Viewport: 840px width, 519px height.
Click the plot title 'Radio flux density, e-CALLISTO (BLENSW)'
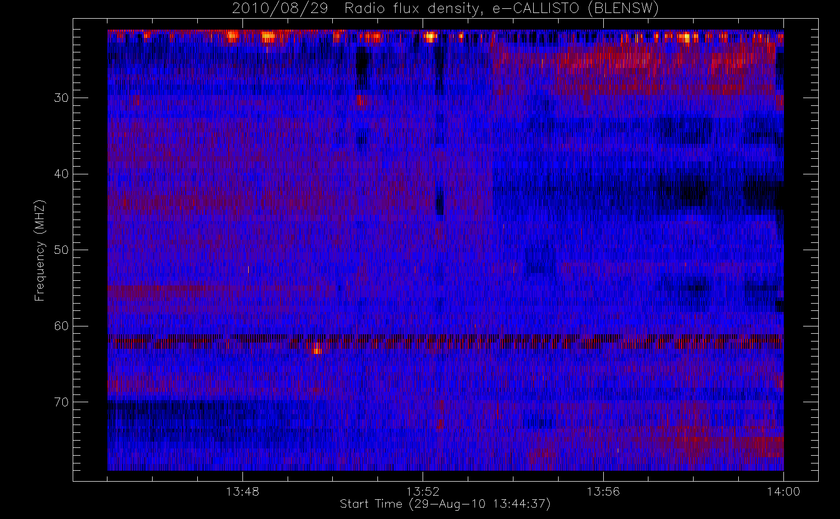click(502, 8)
